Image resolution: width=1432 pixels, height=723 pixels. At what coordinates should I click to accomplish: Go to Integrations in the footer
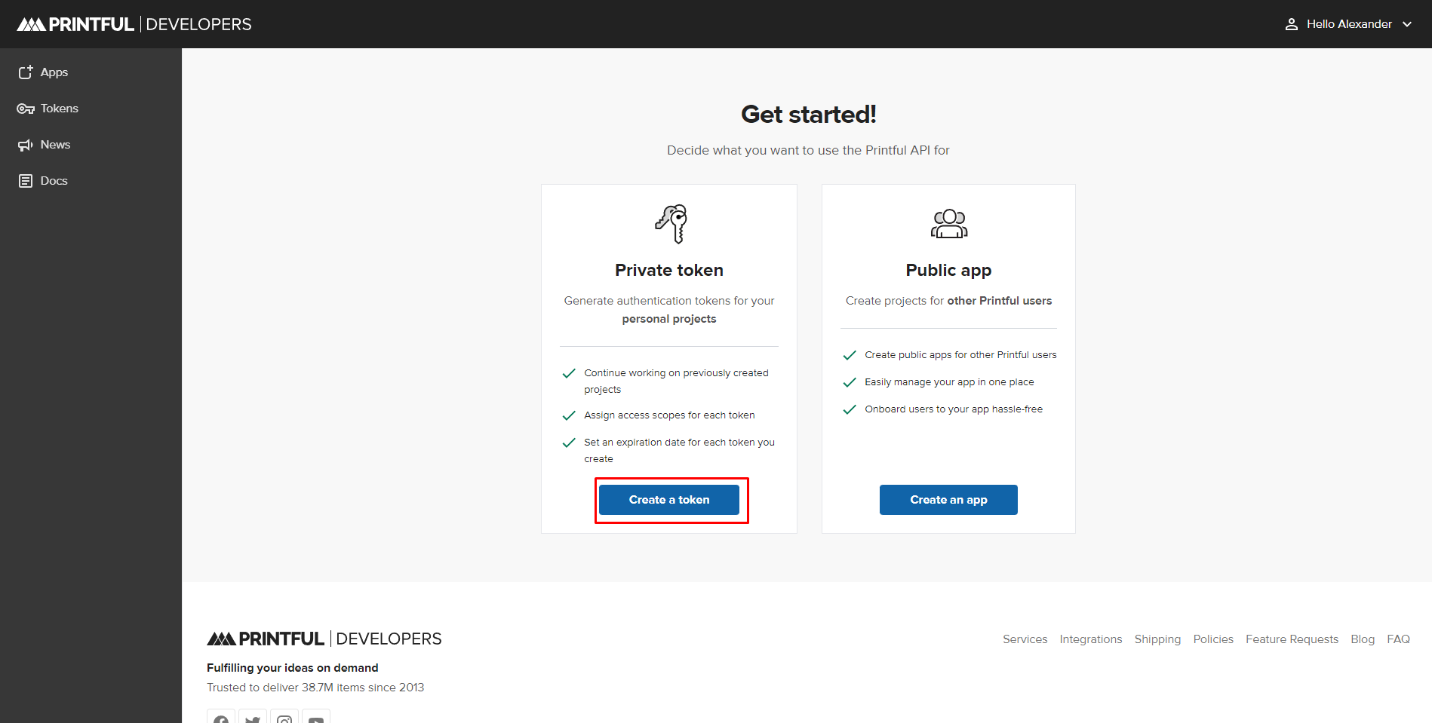[x=1090, y=639]
